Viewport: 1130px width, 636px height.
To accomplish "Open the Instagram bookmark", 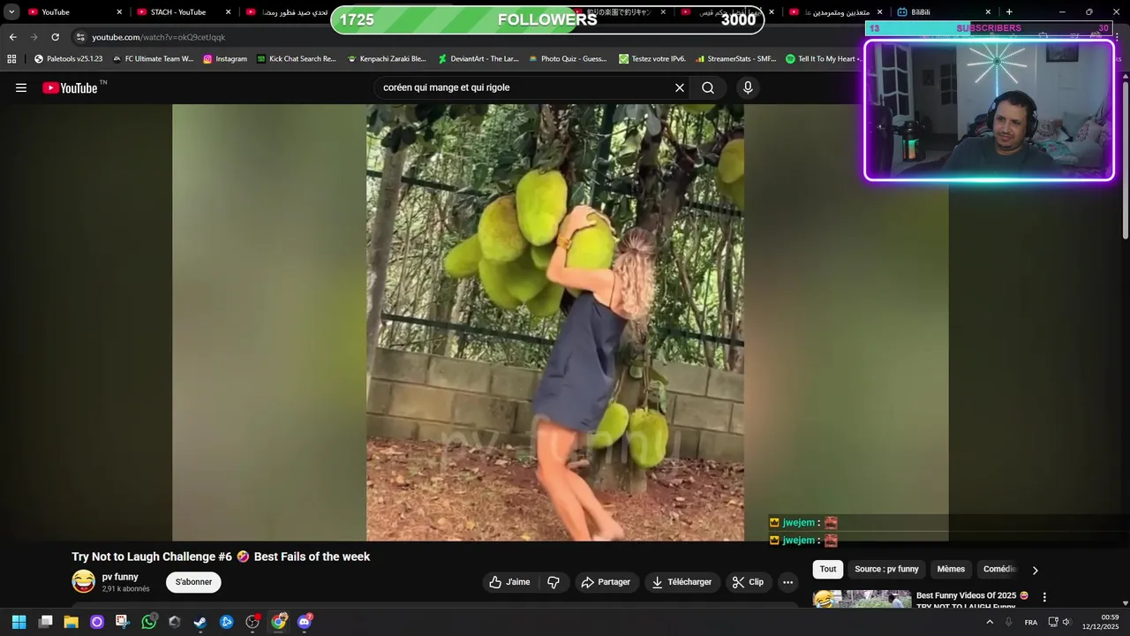I will point(225,59).
